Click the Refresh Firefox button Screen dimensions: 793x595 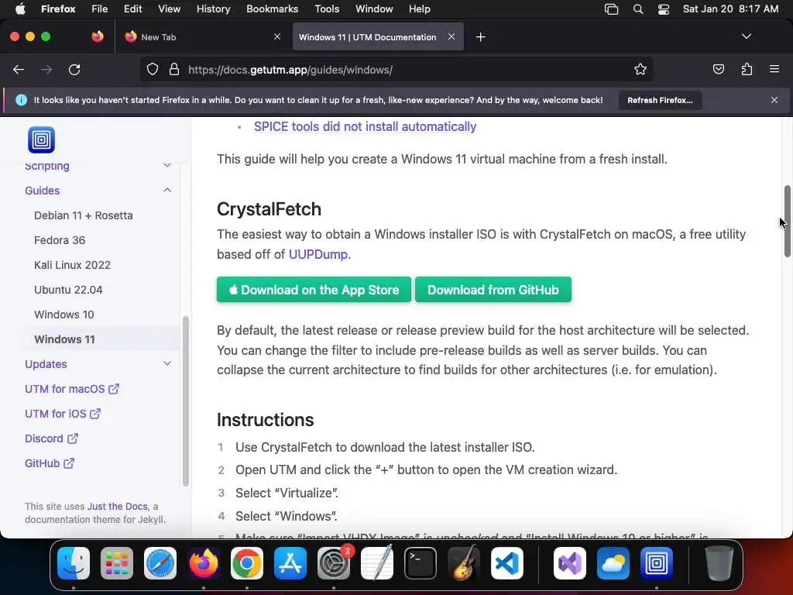click(x=660, y=100)
